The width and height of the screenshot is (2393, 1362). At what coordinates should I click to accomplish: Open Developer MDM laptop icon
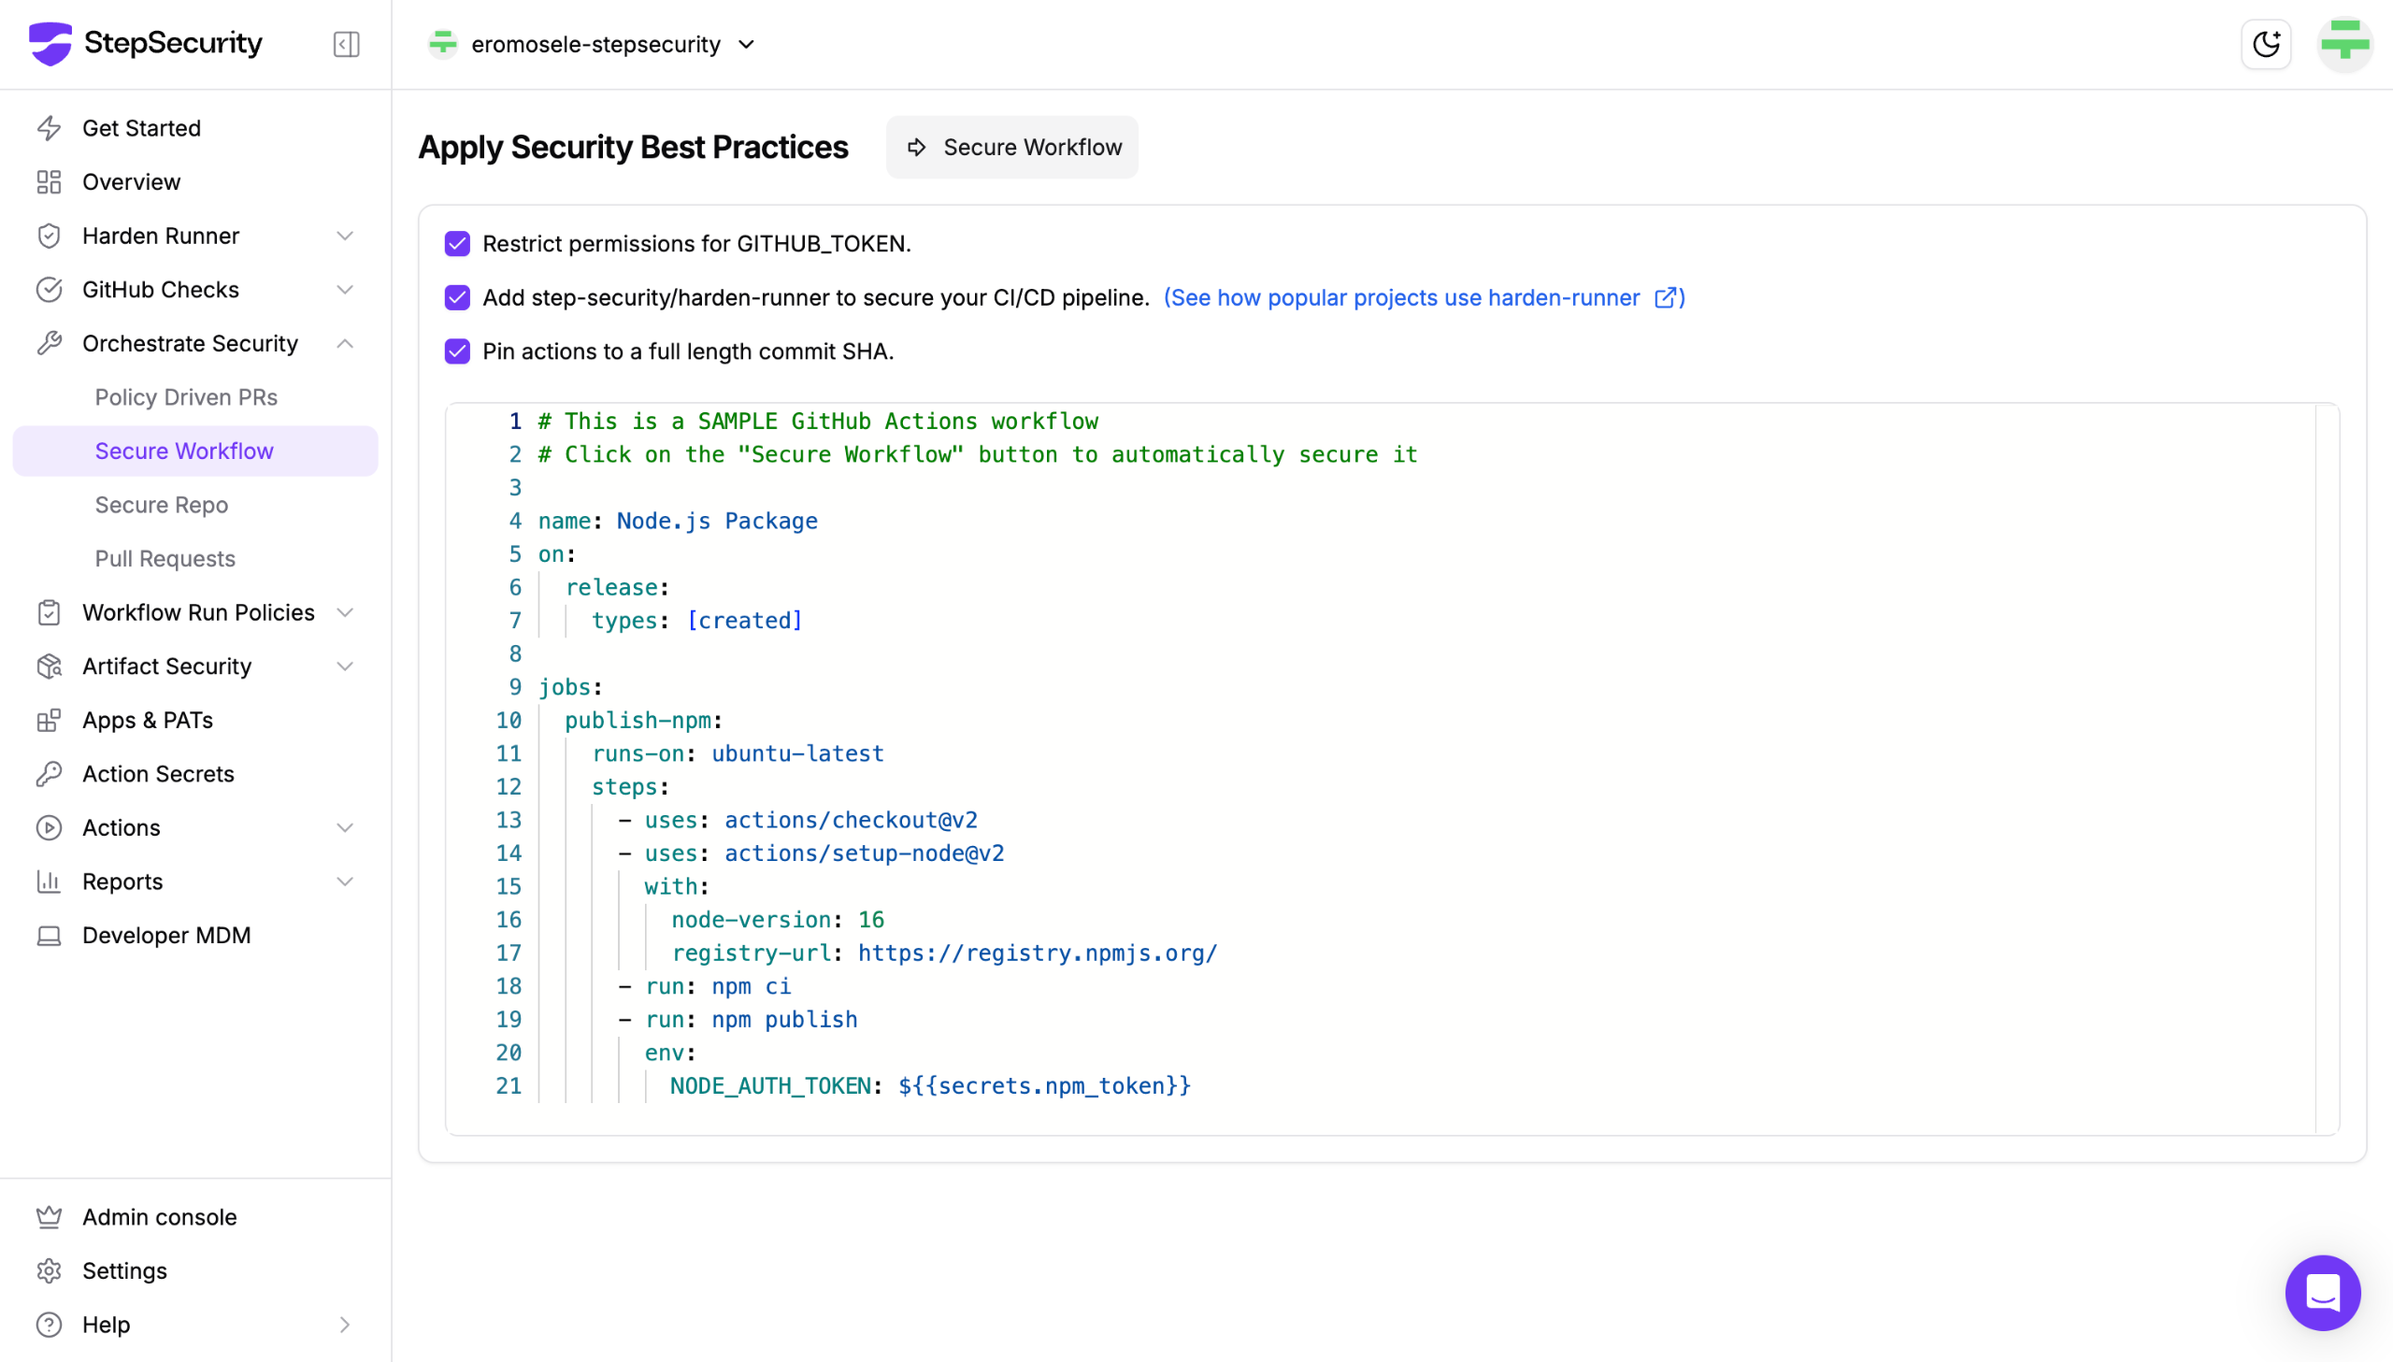pyautogui.click(x=49, y=936)
